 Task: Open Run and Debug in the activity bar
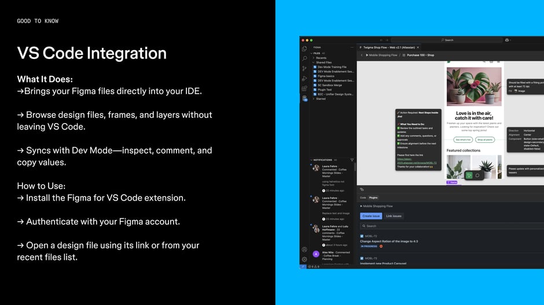tap(304, 79)
